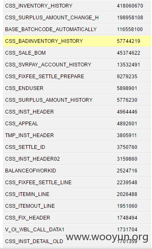Click the TMP_INST_HEADER row
Image resolution: width=152 pixels, height=249 pixels.
(77, 135)
